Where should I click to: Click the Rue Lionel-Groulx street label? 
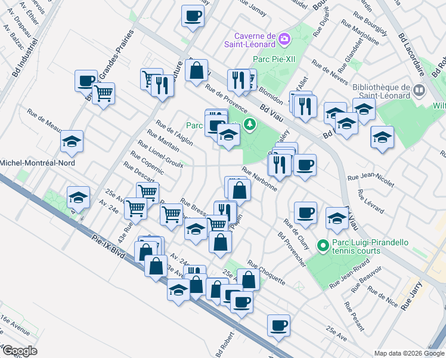point(160,154)
